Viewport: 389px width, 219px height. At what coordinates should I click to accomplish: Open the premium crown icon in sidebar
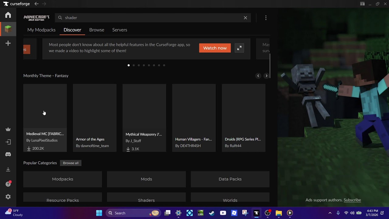point(8,129)
